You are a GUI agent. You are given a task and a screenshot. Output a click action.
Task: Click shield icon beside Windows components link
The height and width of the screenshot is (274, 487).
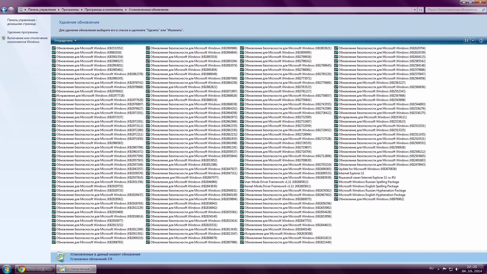pos(4,38)
